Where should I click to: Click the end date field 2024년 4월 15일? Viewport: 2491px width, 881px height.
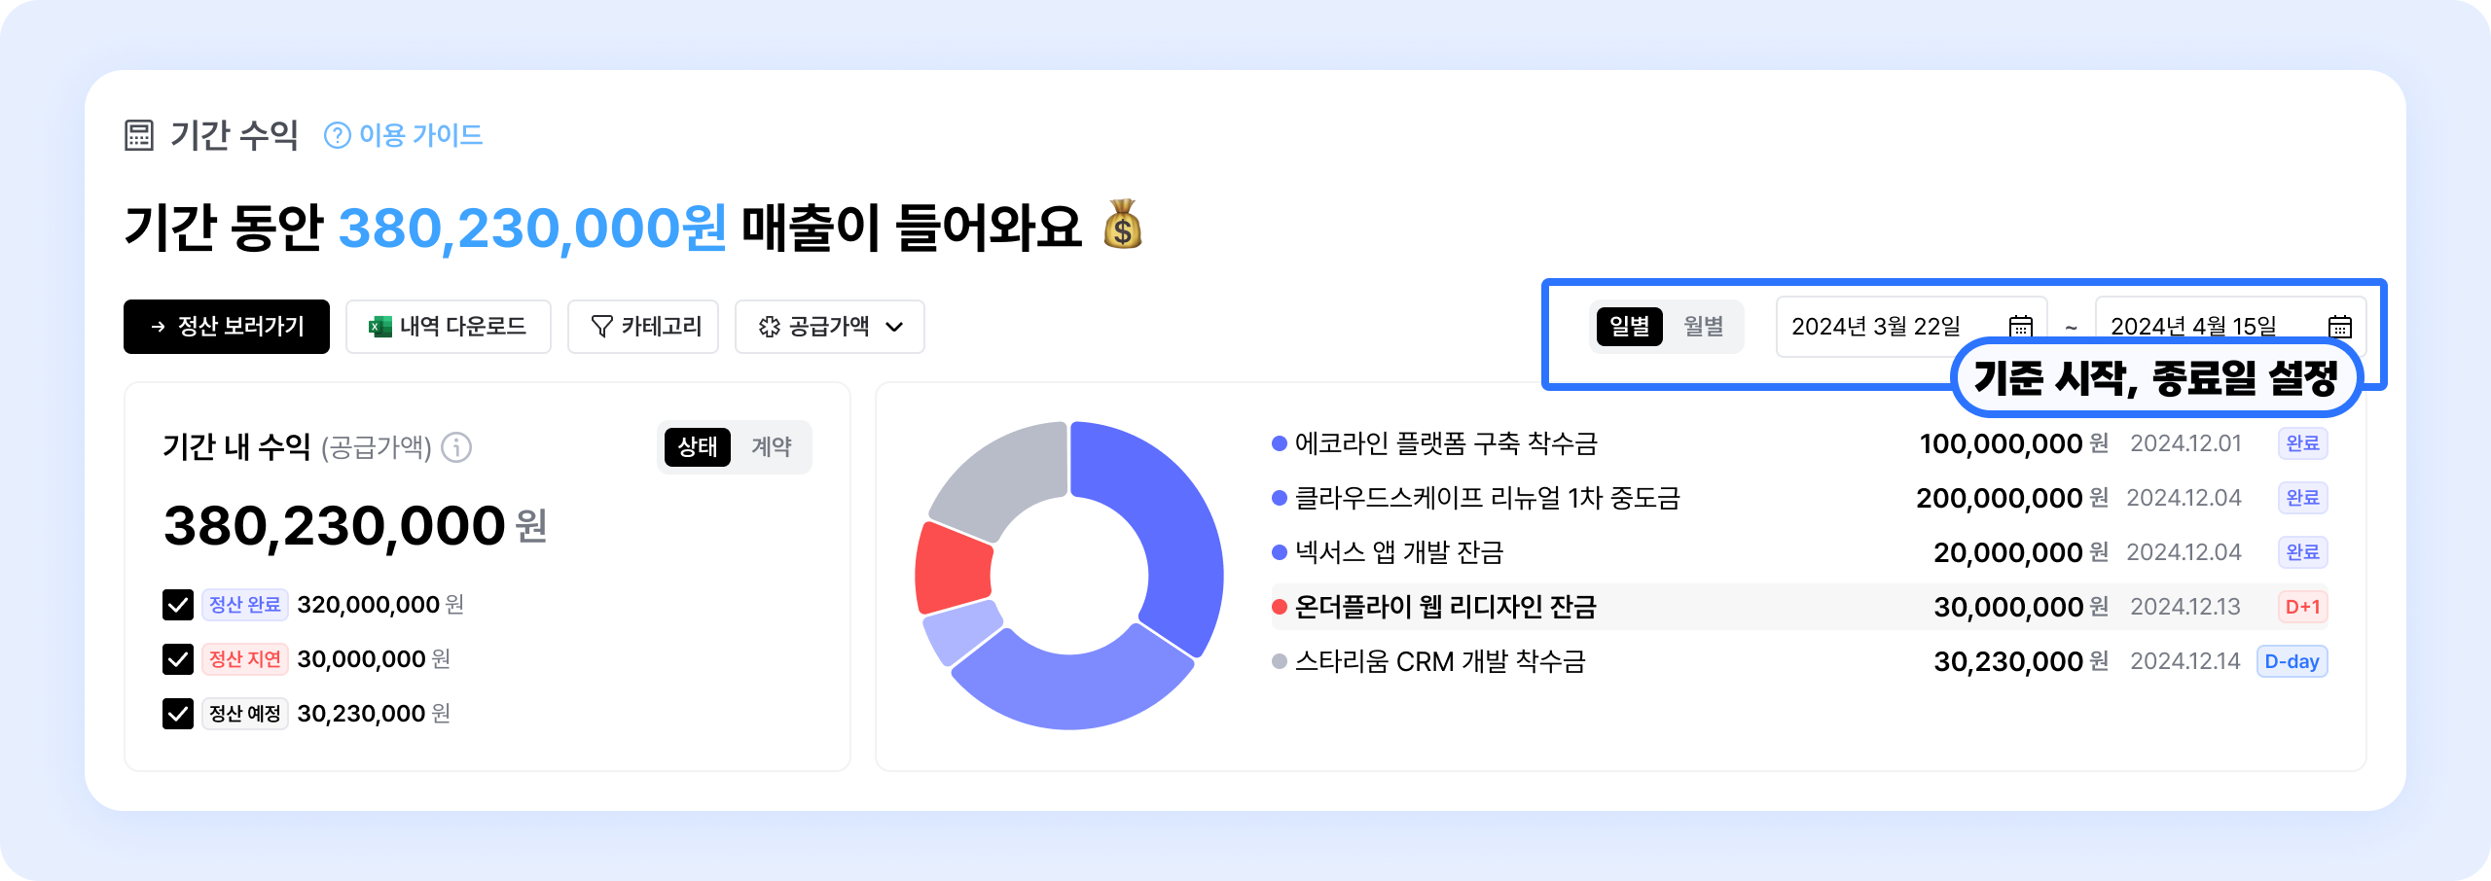(x=2193, y=325)
